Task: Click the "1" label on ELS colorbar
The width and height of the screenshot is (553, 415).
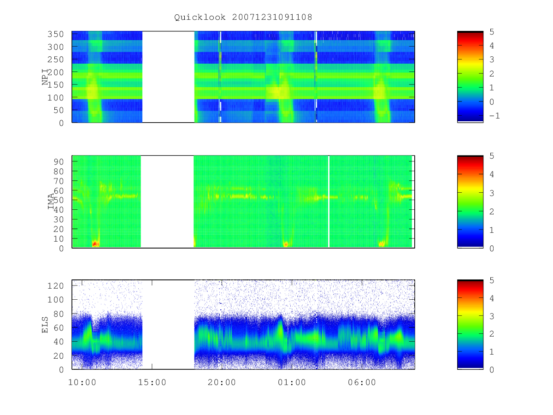Action: click(492, 351)
